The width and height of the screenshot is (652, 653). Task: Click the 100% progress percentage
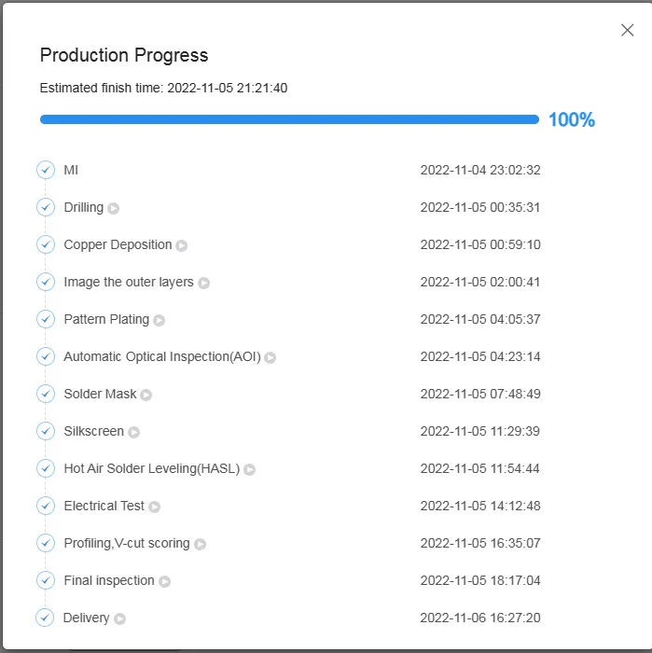tap(572, 120)
